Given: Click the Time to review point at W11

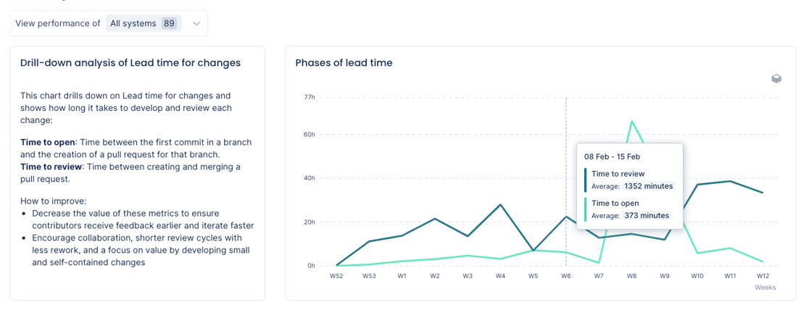Looking at the screenshot, I should [x=730, y=181].
